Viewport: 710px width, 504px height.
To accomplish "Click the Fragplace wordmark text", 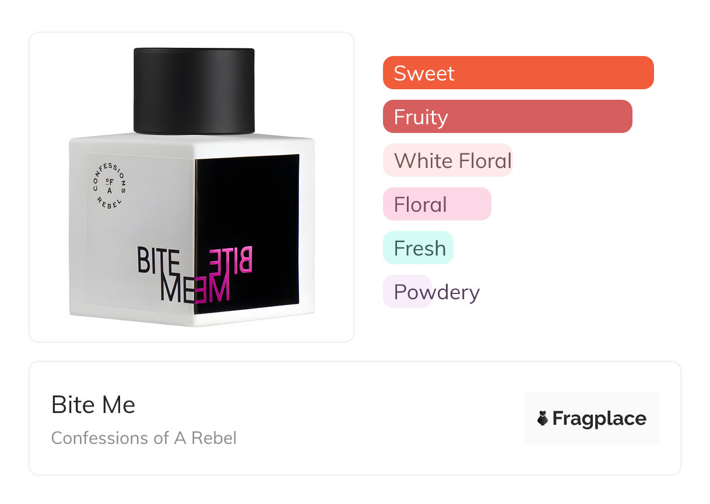I will pyautogui.click(x=599, y=418).
